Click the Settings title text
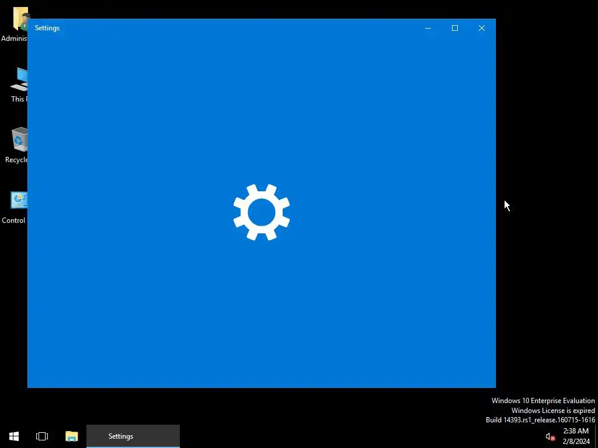 47,28
